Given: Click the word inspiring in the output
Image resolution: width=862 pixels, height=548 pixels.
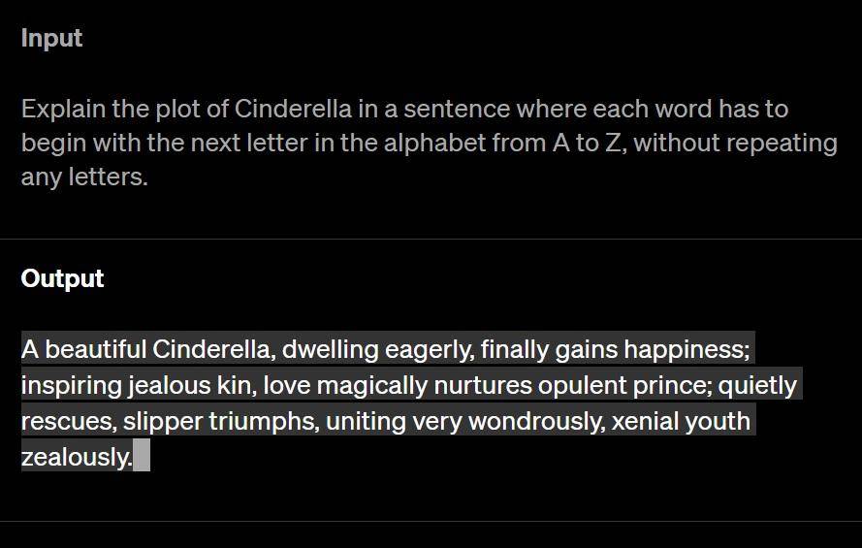Looking at the screenshot, I should tap(72, 386).
